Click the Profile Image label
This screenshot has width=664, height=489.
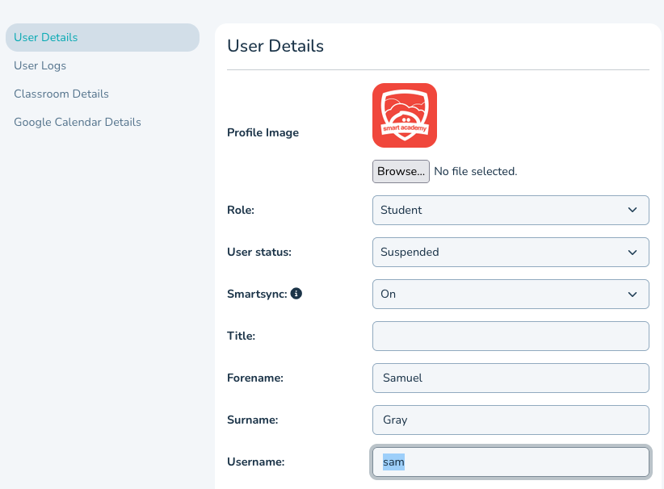click(x=263, y=132)
